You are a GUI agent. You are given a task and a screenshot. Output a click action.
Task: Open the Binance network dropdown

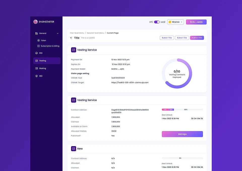coord(176,22)
